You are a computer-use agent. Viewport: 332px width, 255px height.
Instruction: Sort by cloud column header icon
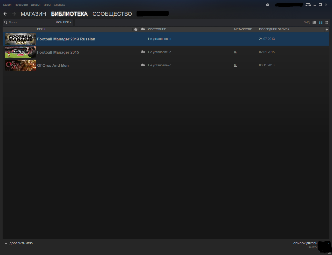(x=143, y=29)
